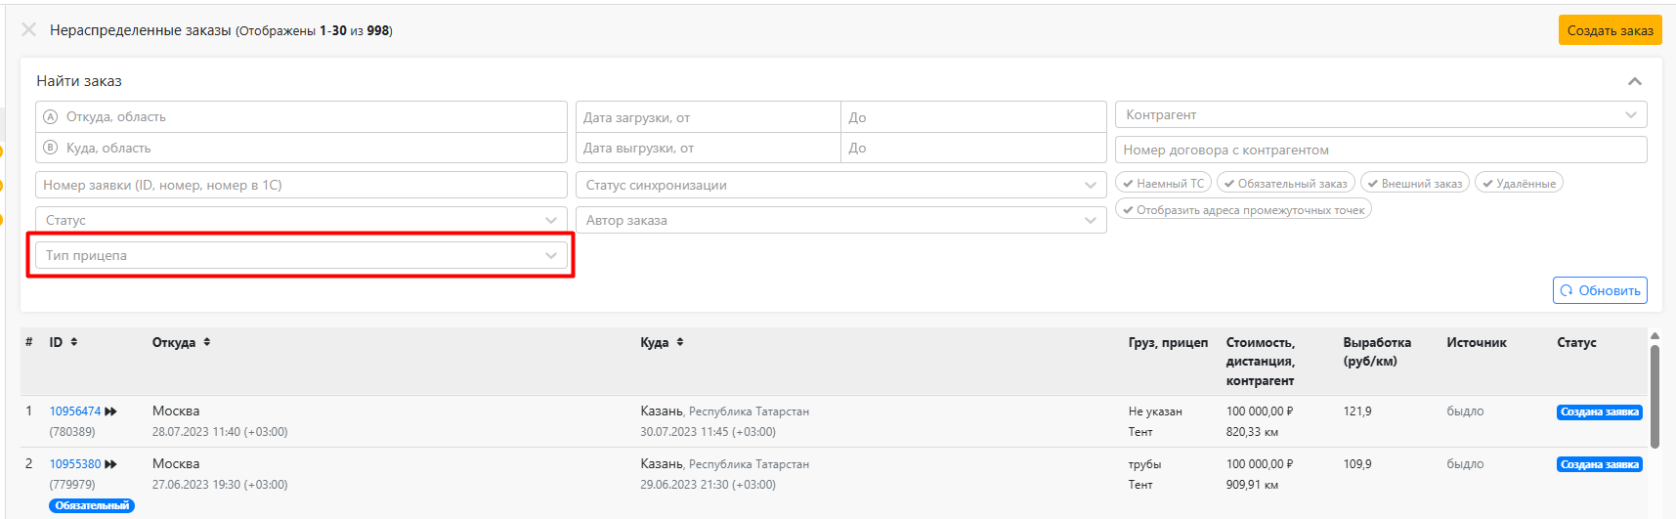Image resolution: width=1676 pixels, height=519 pixels.
Task: Sort orders by Откуда column arrows
Action: click(207, 342)
